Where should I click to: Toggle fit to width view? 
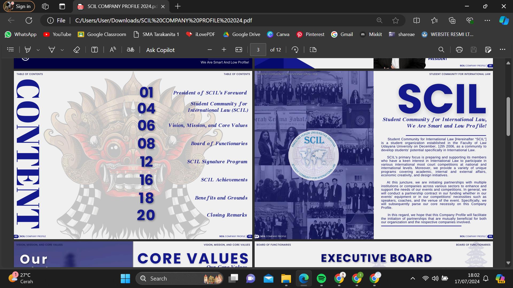pos(239,50)
